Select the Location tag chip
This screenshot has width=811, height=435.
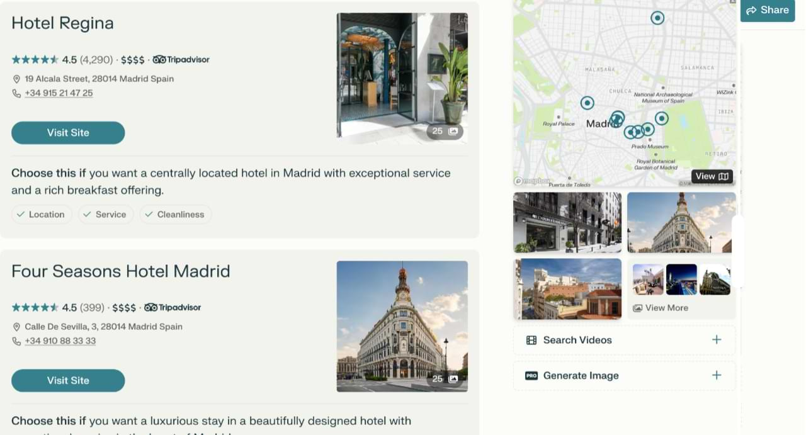point(42,215)
